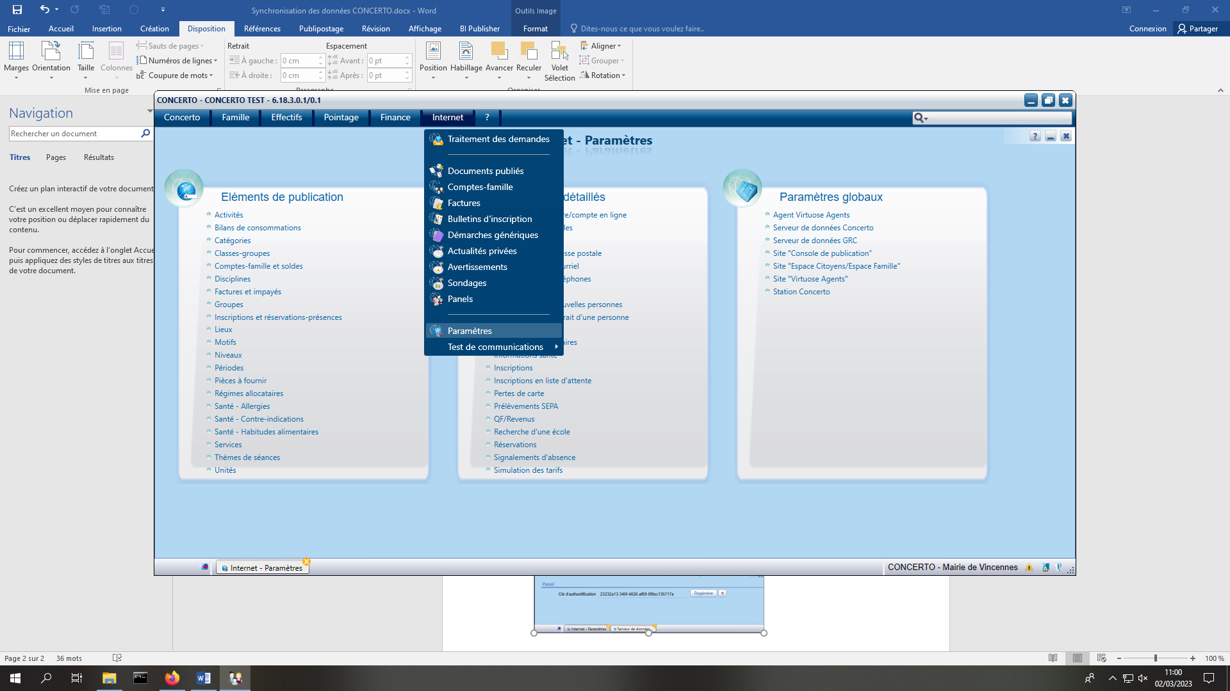
Task: Open the Marges (margins) tool
Action: [16, 61]
